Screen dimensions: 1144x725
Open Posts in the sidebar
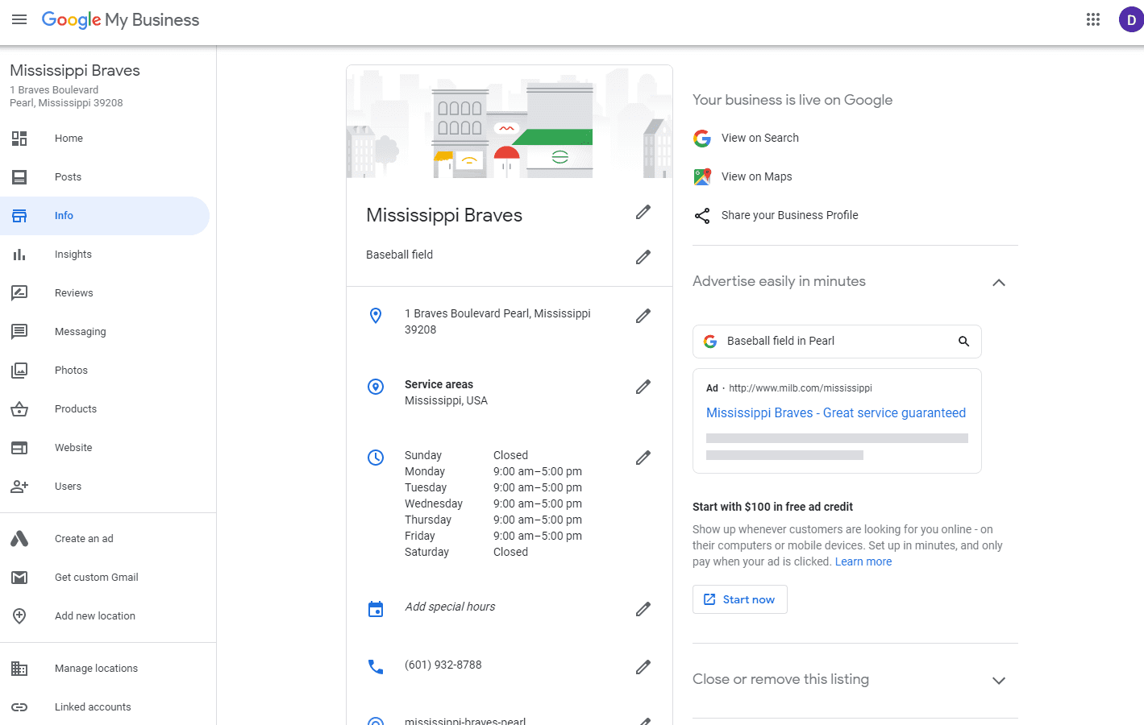pyautogui.click(x=105, y=177)
